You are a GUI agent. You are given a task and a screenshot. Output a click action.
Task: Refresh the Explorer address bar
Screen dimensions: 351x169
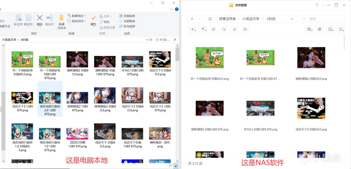(151, 40)
